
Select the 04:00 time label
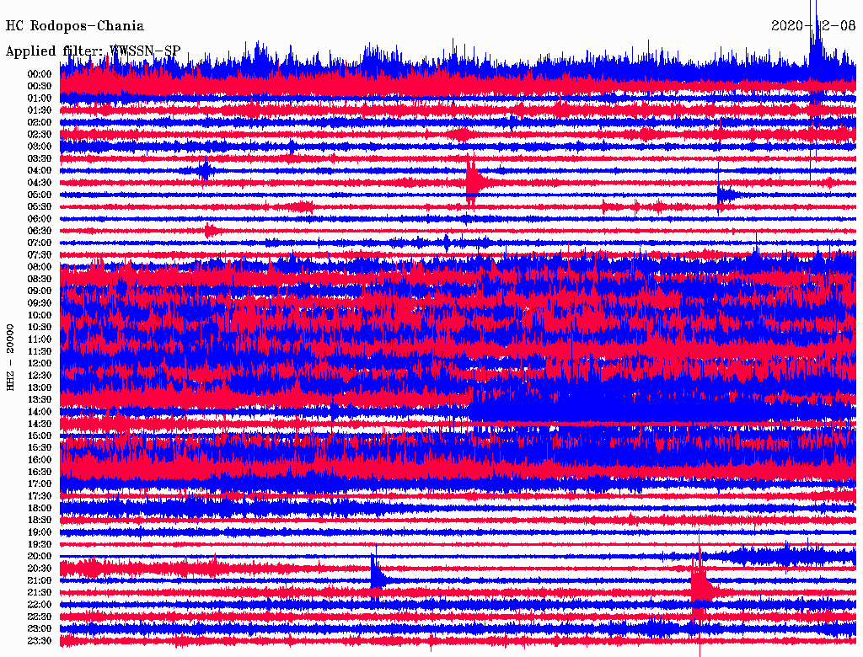39,170
